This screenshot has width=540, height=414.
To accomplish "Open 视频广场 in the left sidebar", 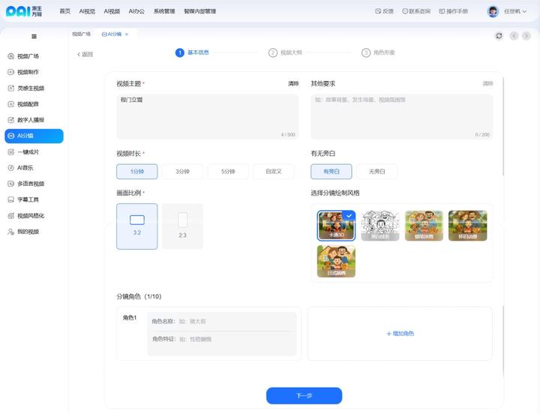I will tap(28, 56).
